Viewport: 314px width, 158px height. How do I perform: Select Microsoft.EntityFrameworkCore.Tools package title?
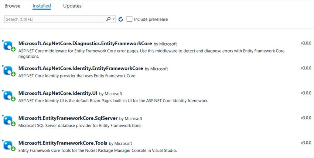pyautogui.click(x=63, y=143)
